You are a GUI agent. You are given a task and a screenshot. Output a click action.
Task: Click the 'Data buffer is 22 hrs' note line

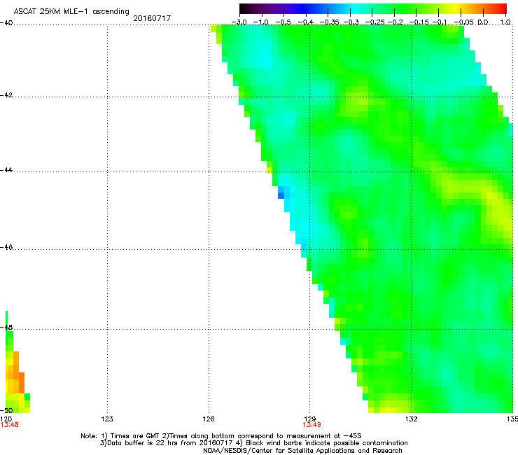tap(253, 443)
